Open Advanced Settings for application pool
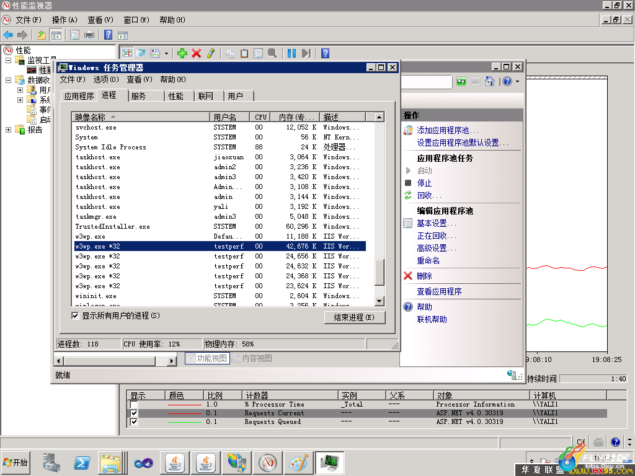The width and height of the screenshot is (635, 476). 436,248
